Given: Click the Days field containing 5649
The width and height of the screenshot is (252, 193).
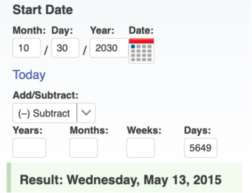Looking at the screenshot, I should point(200,148).
